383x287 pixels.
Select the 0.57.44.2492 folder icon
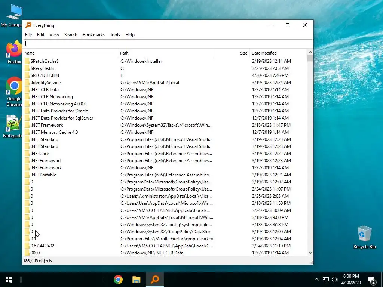(x=27, y=246)
